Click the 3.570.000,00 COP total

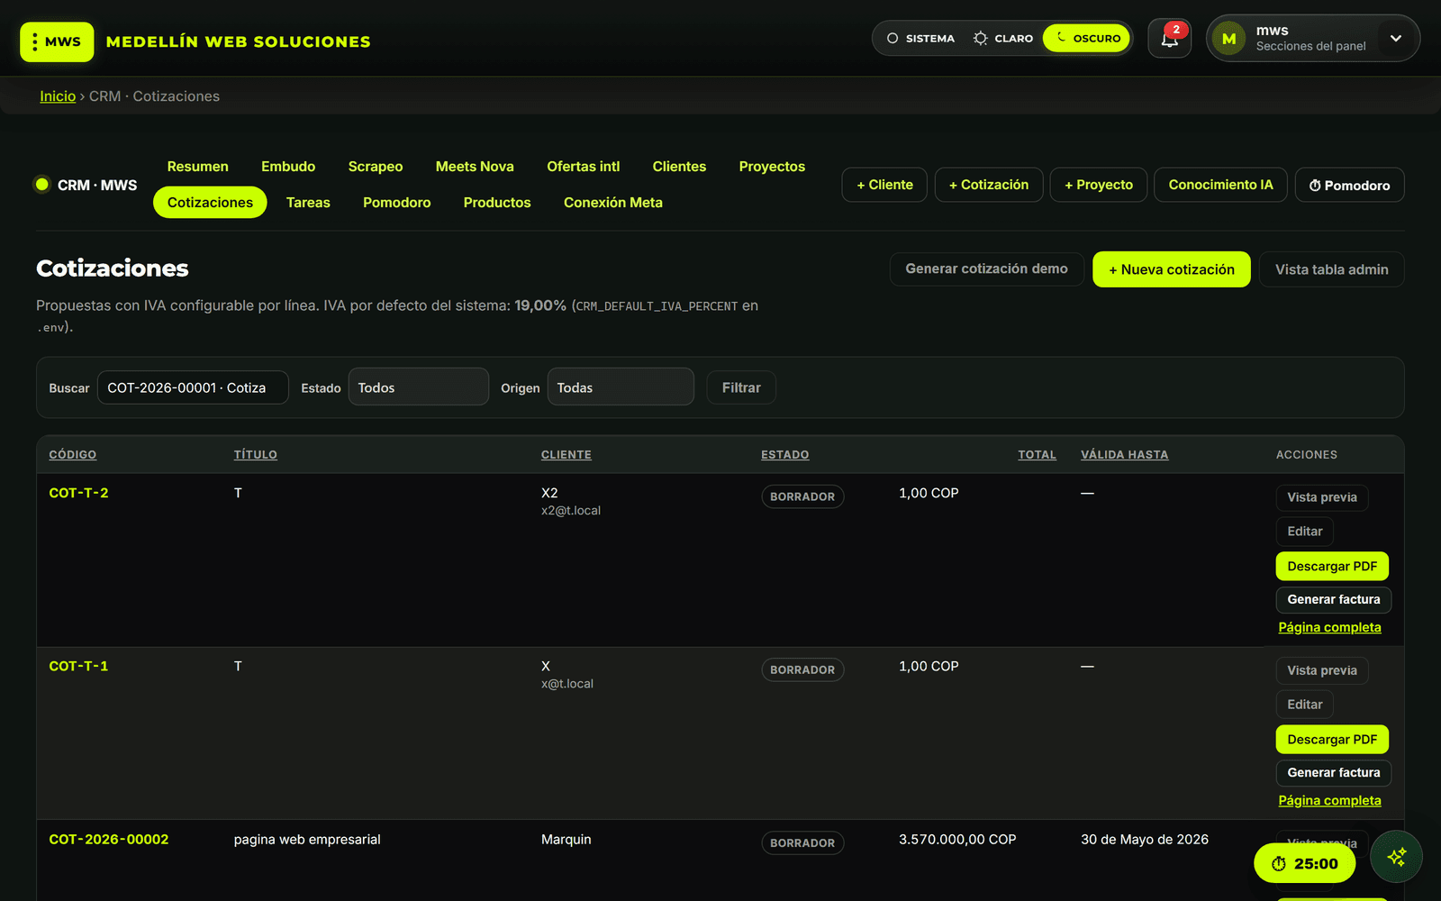(x=957, y=839)
